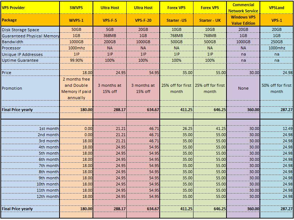The width and height of the screenshot is (294, 220).
Task: Select the 41.25 first month cell
Action: 210,129
